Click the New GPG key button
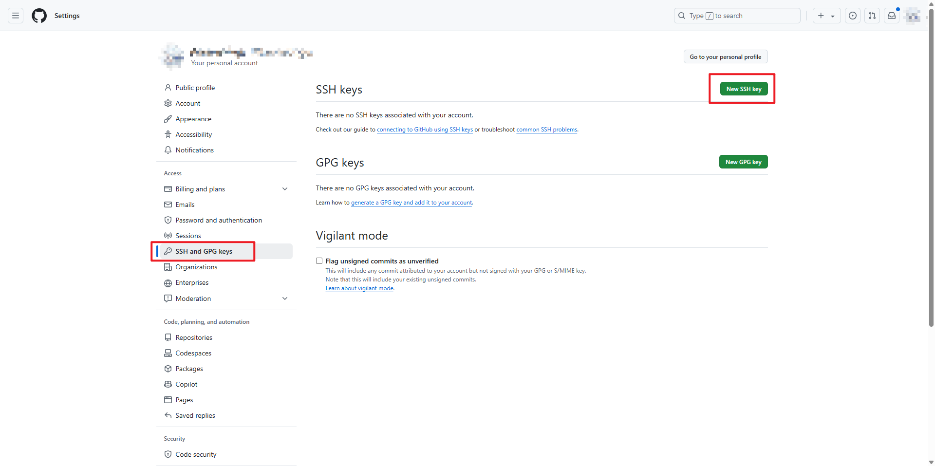 [743, 162]
